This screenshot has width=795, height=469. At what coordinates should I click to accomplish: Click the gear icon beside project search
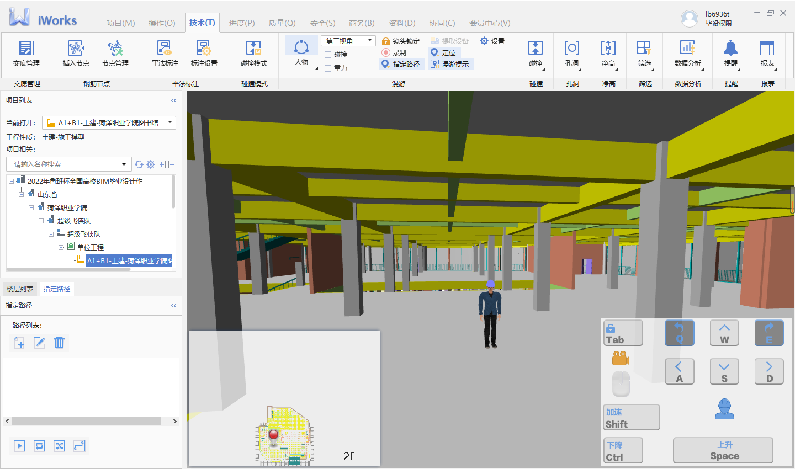point(150,164)
